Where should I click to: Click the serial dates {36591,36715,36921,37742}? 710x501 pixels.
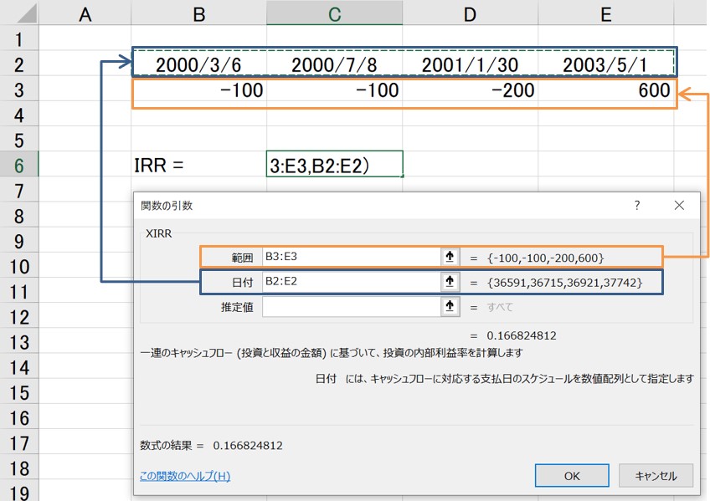[x=564, y=283]
